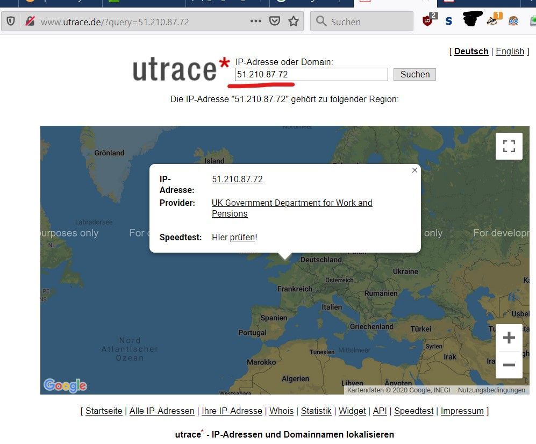The width and height of the screenshot is (536, 444).
Task: Close the IP info popup on map
Action: tap(414, 170)
